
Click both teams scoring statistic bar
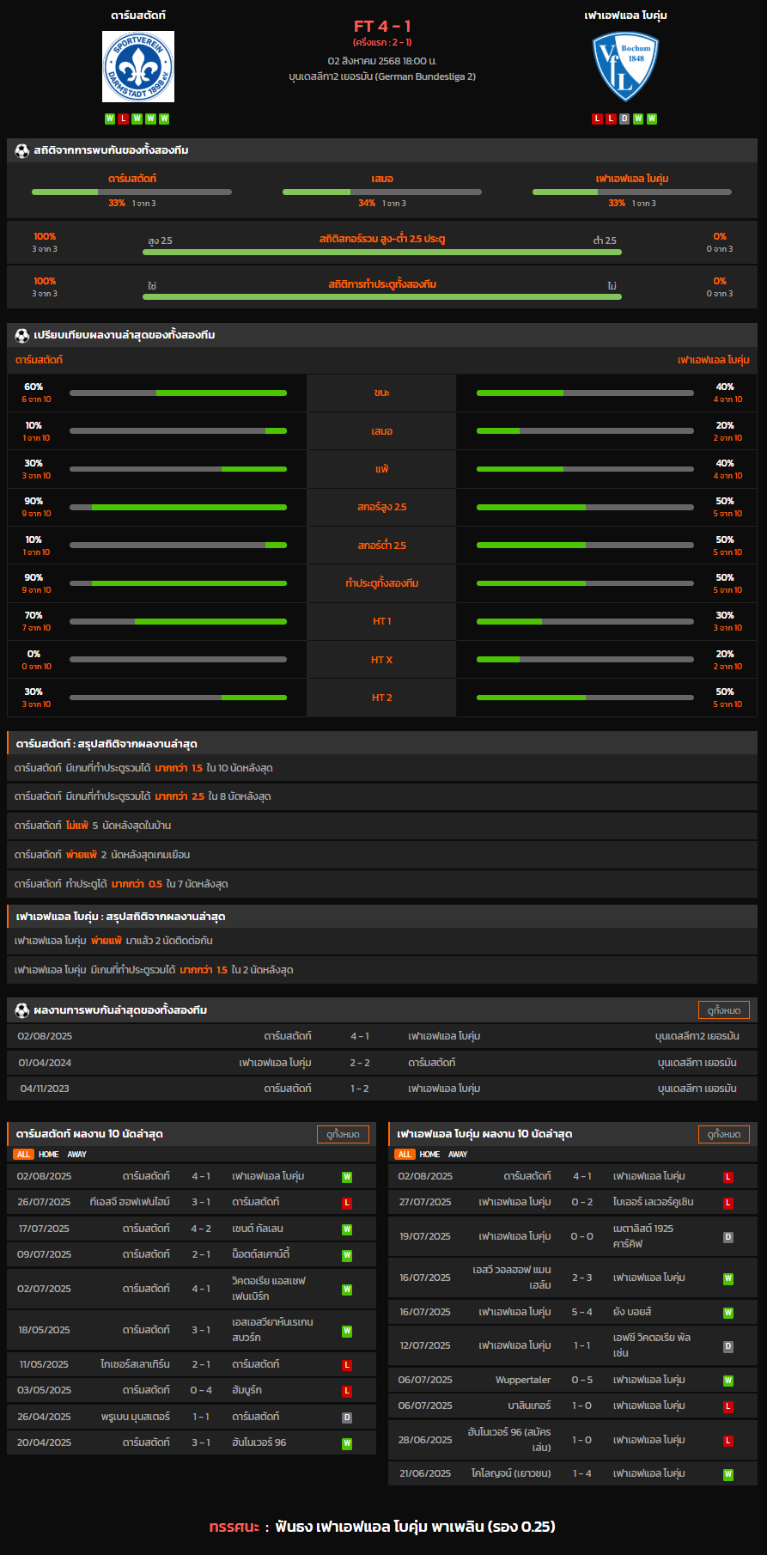[382, 297]
